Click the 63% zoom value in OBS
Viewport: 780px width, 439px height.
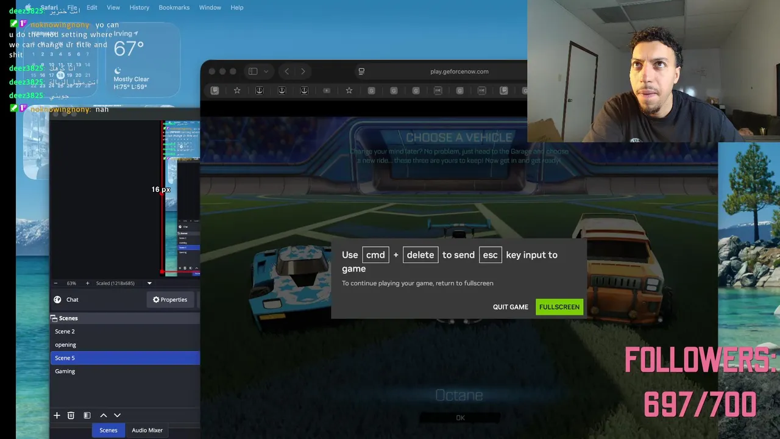click(71, 283)
